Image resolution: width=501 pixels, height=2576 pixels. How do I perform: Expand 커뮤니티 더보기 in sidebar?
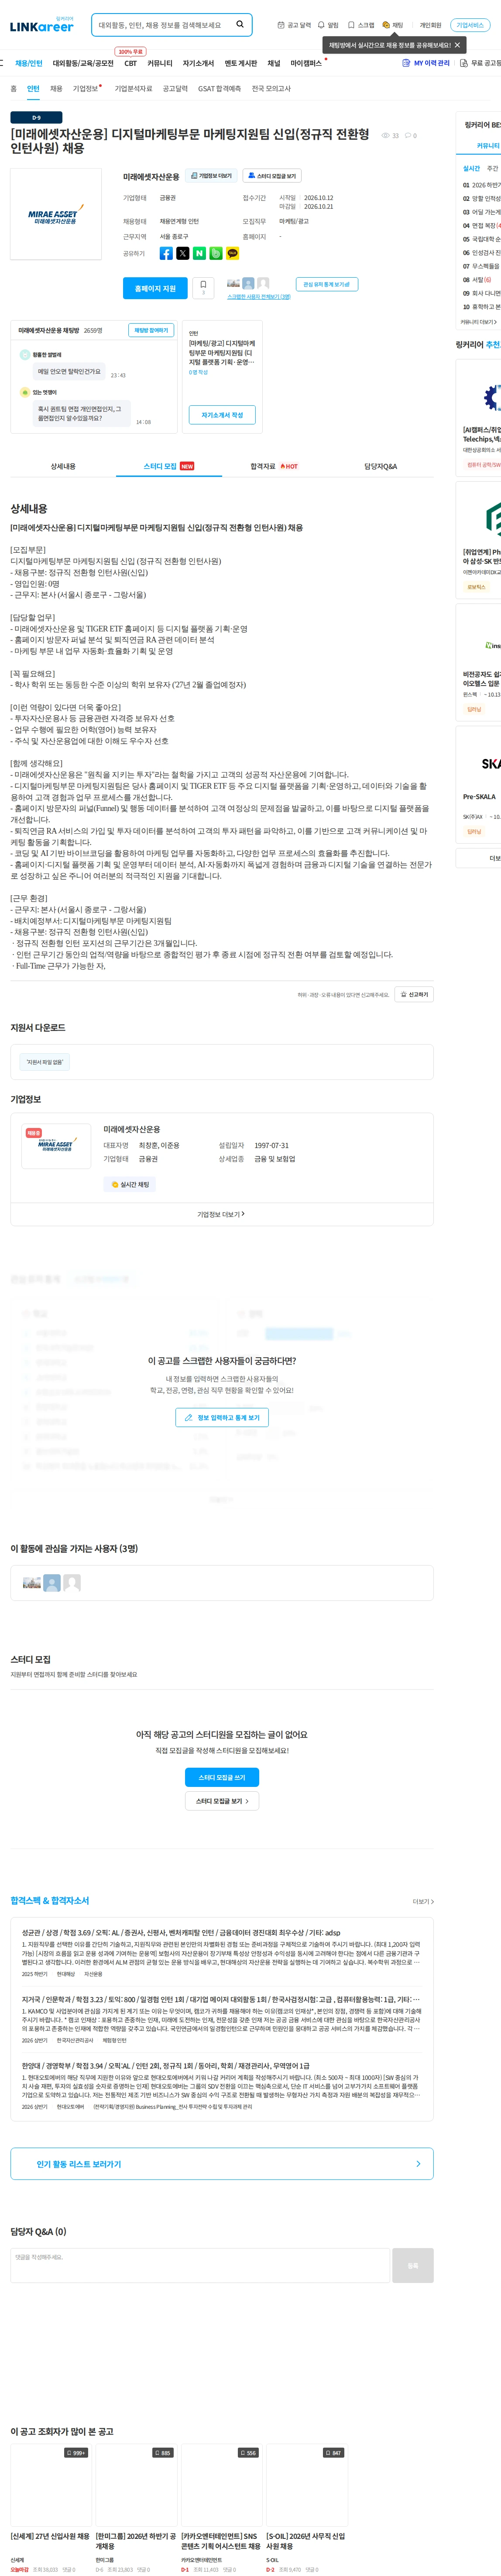478,322
